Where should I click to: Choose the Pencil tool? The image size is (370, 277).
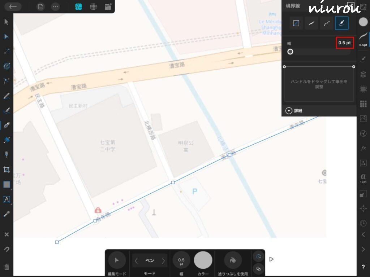(x=7, y=96)
